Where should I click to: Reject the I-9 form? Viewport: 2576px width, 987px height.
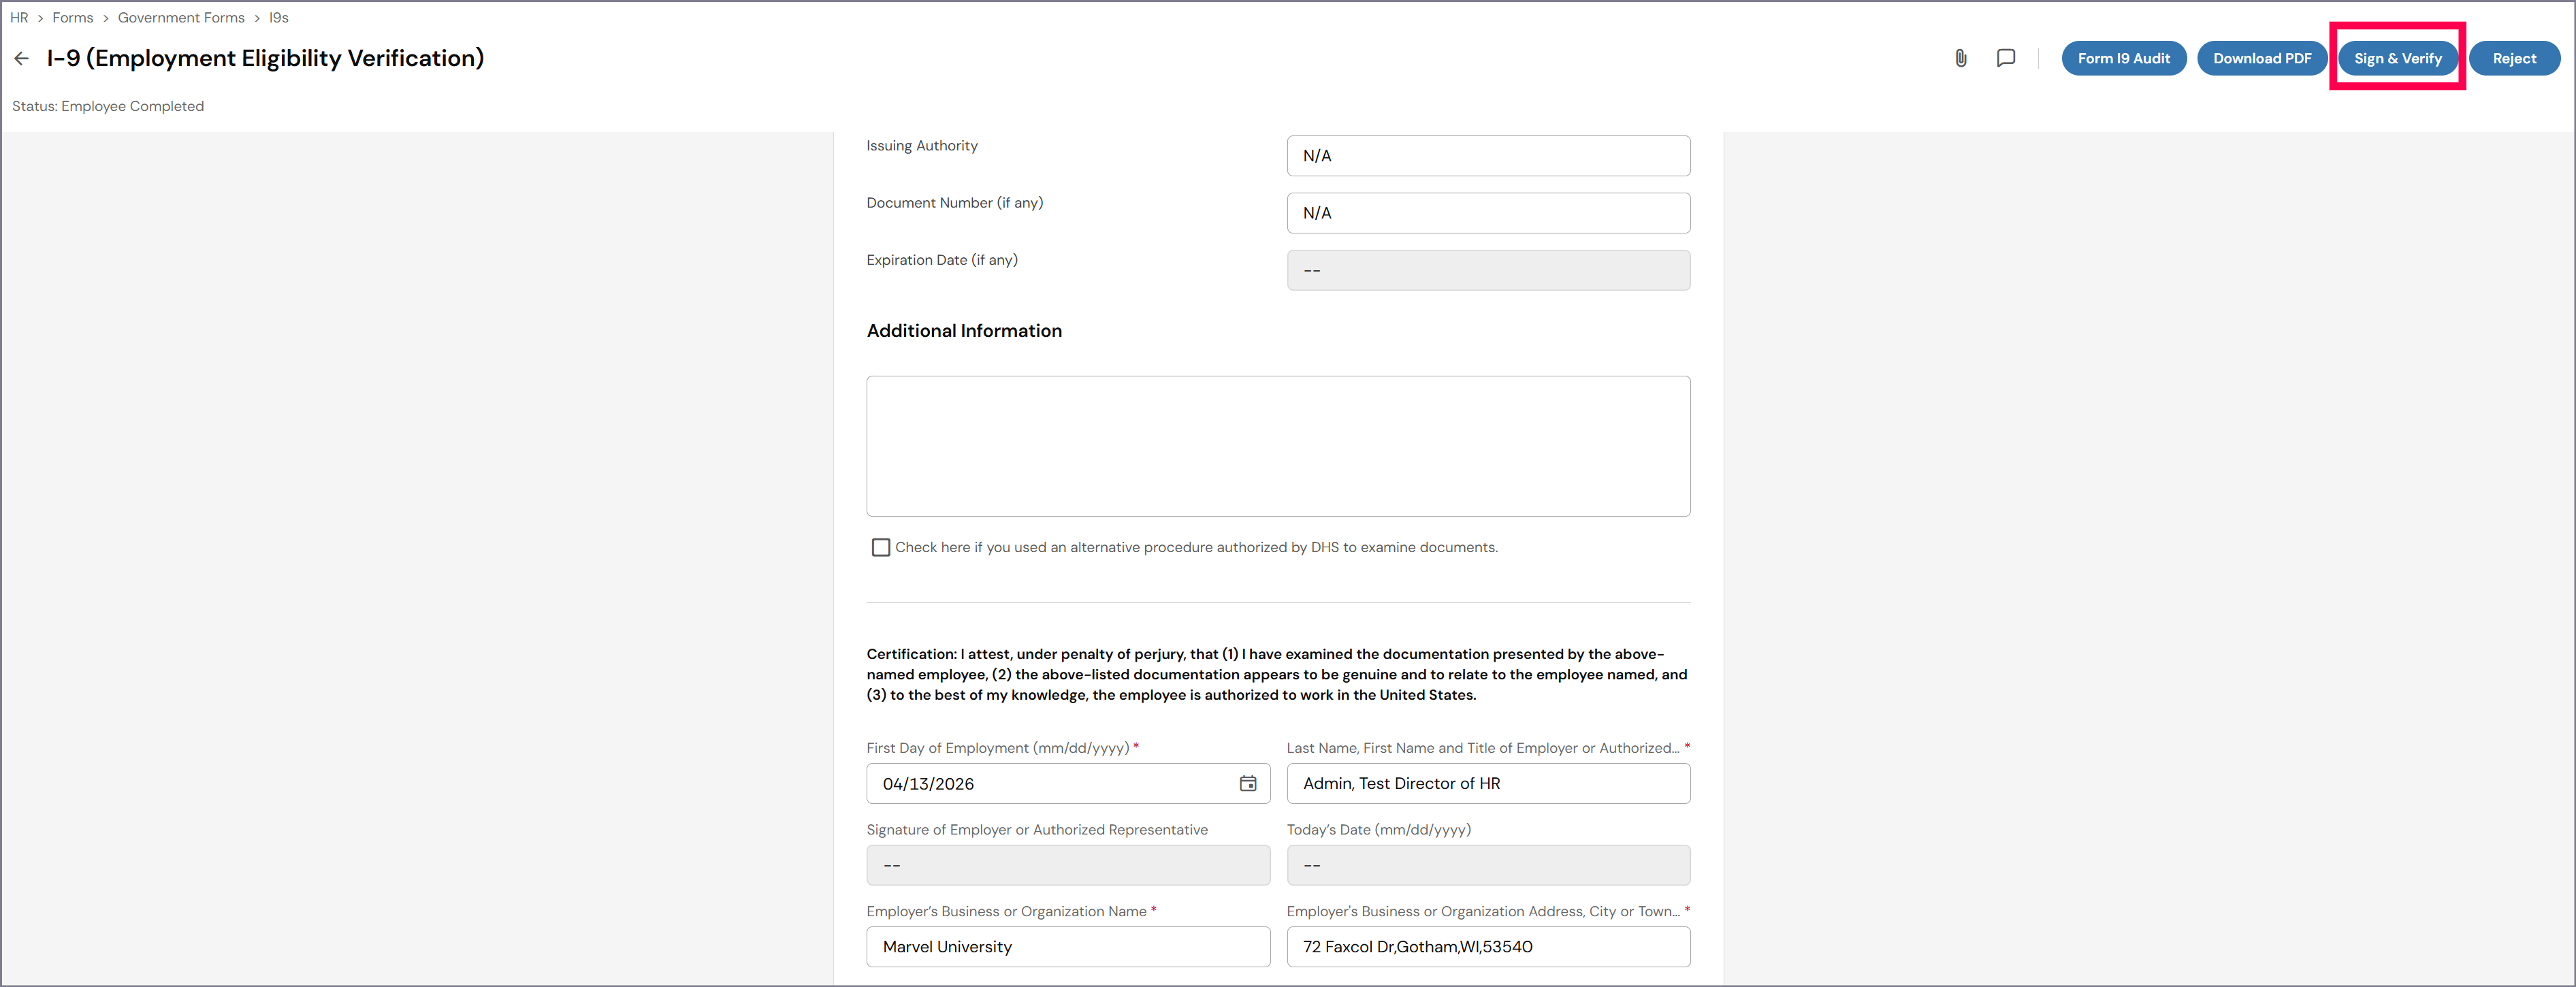click(2513, 59)
